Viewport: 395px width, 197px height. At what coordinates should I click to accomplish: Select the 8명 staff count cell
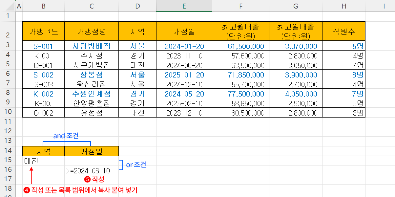coord(344,74)
